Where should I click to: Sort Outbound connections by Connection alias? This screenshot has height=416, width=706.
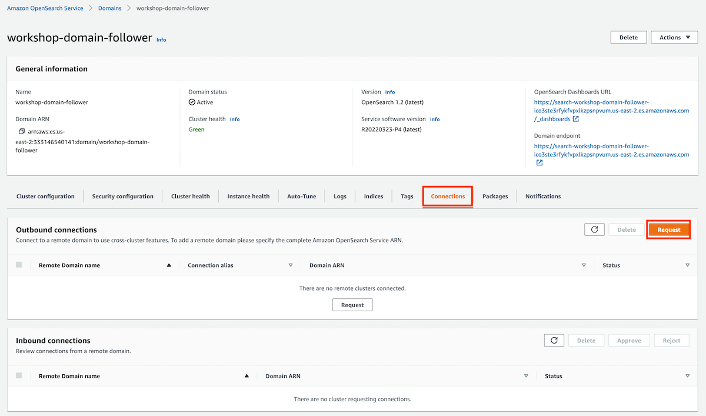(x=291, y=265)
